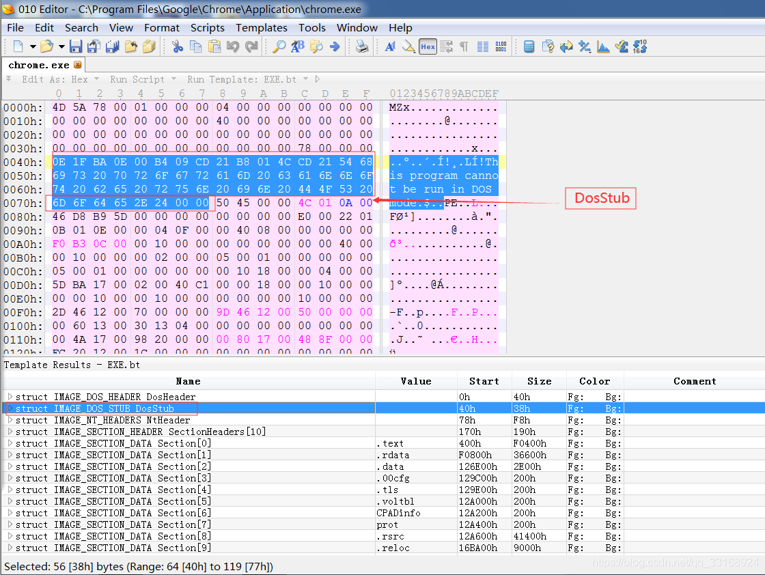Expand the Section[8] .rsrc row
Image resolution: width=765 pixels, height=575 pixels.
click(10, 536)
